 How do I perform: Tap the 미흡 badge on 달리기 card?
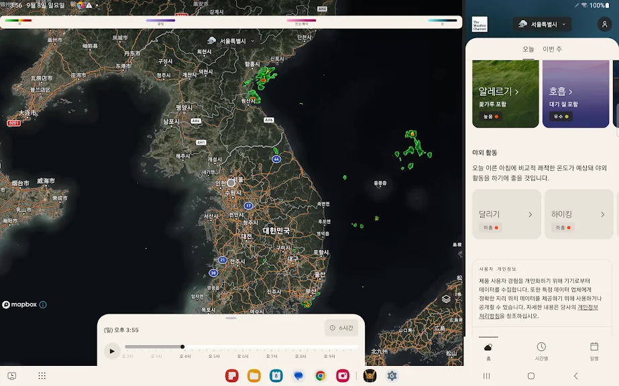coord(491,227)
